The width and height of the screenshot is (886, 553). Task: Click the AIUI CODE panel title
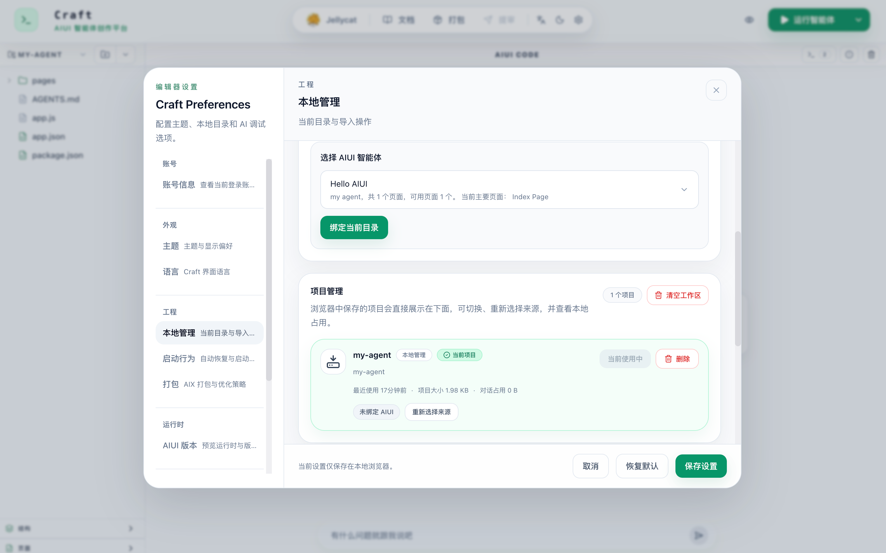[x=517, y=55]
